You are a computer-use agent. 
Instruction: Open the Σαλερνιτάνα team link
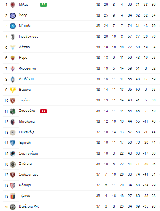tap(29, 174)
